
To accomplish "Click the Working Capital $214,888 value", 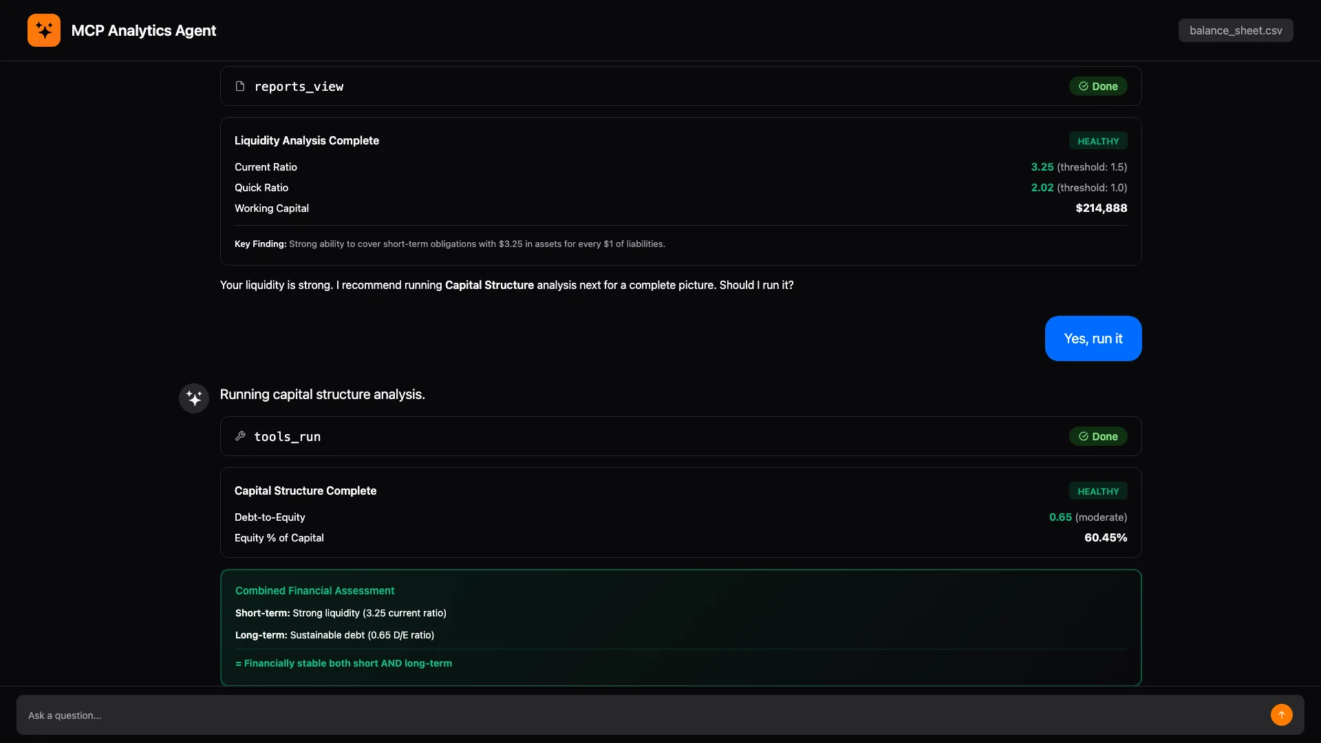I will click(1101, 208).
